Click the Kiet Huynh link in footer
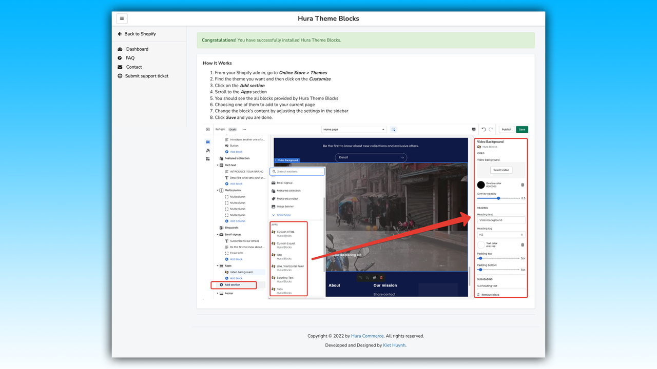Image resolution: width=657 pixels, height=369 pixels. pos(394,345)
